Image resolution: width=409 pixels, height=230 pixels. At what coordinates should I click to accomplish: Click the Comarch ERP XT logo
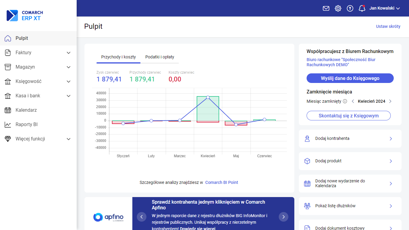[25, 16]
